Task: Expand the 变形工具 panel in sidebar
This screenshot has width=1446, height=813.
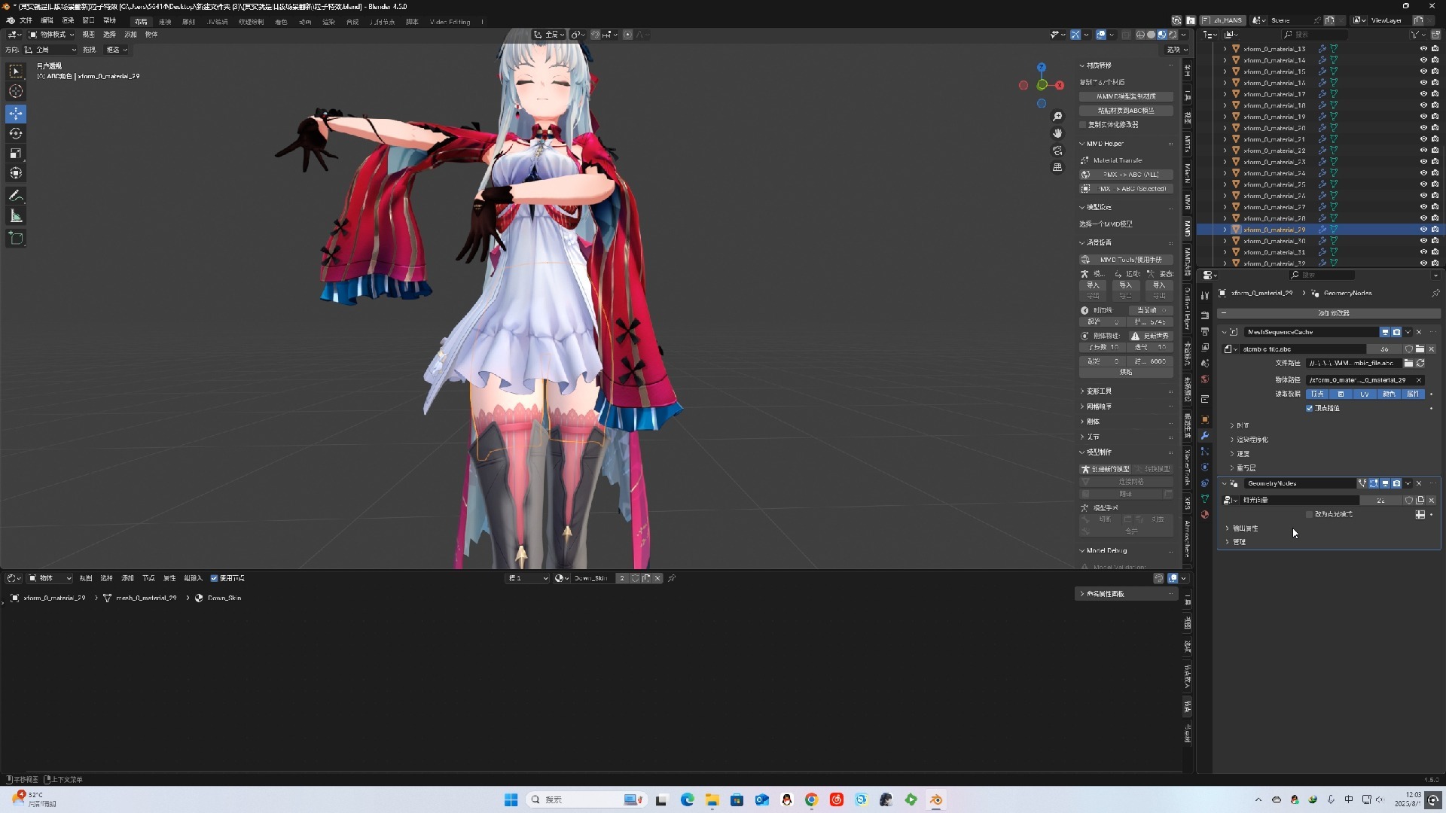Action: click(1097, 391)
